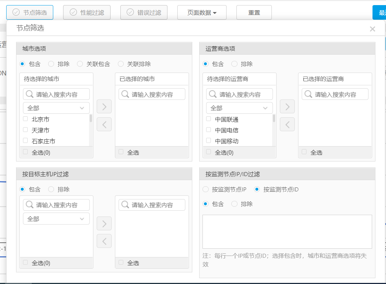The image size is (386, 284).
Task: Click the node IP/ID text area
Action: coord(287,232)
